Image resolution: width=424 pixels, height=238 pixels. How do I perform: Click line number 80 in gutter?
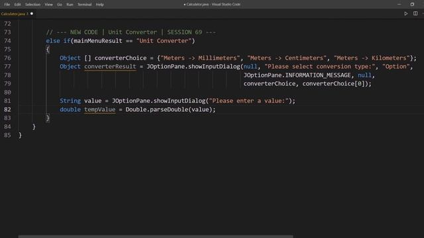tap(7, 93)
